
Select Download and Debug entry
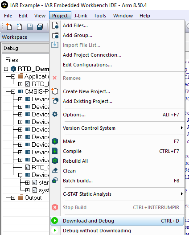[x=117, y=221]
